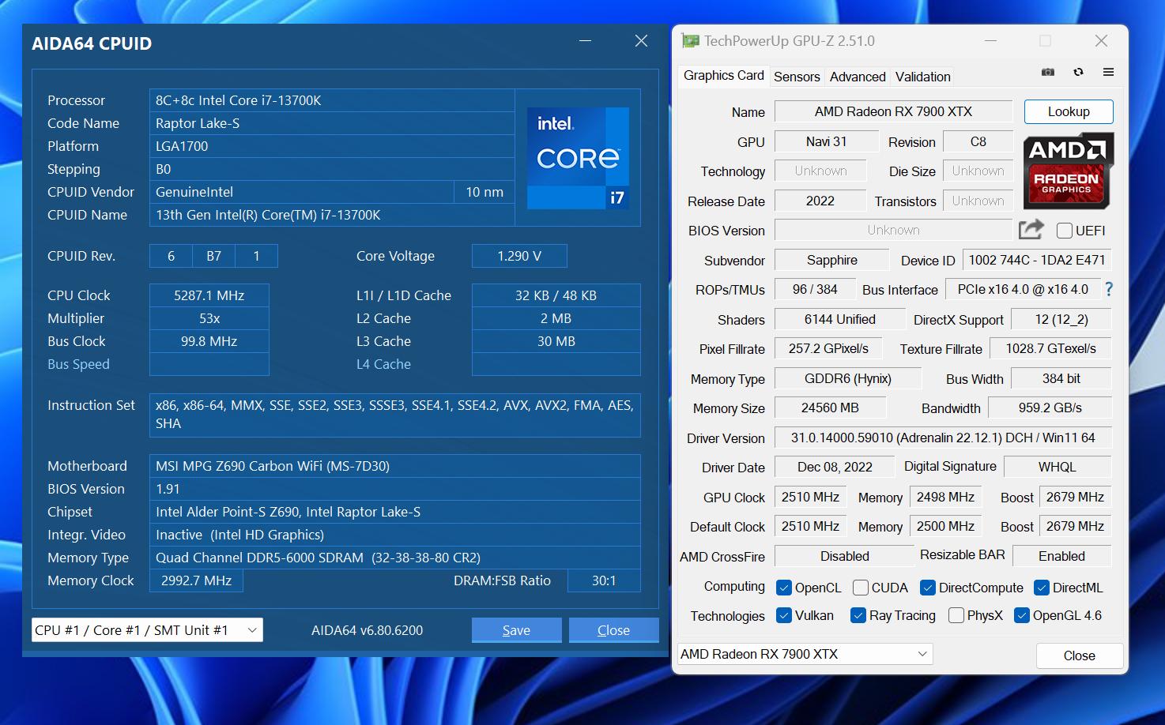1165x725 pixels.
Task: Close the AIDA64 CPUID window with X
Action: 641,40
